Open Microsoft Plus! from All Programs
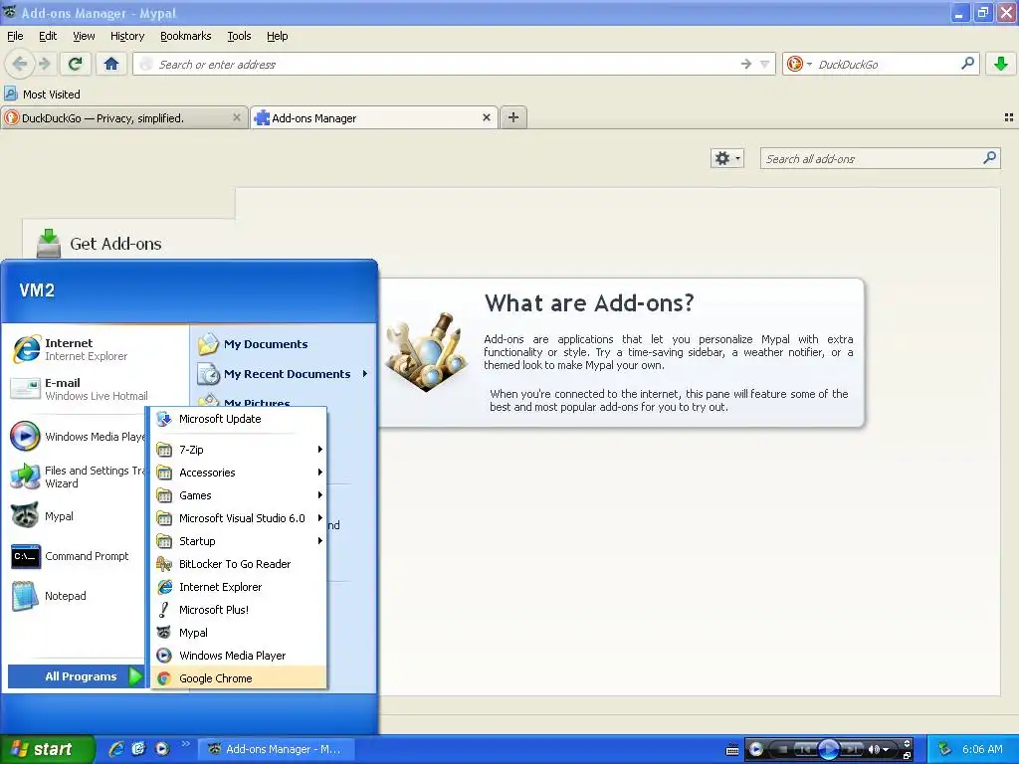The height and width of the screenshot is (764, 1019). [x=239, y=610]
